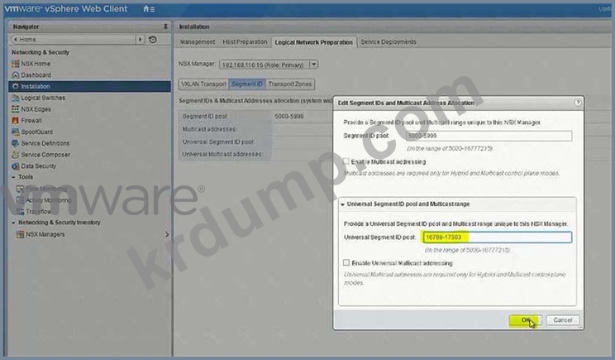Click the Dashboard icon
The width and height of the screenshot is (615, 360).
(x=16, y=75)
